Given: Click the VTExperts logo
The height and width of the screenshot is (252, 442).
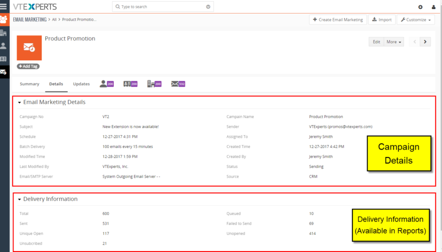Looking at the screenshot, I should pyautogui.click(x=35, y=6).
